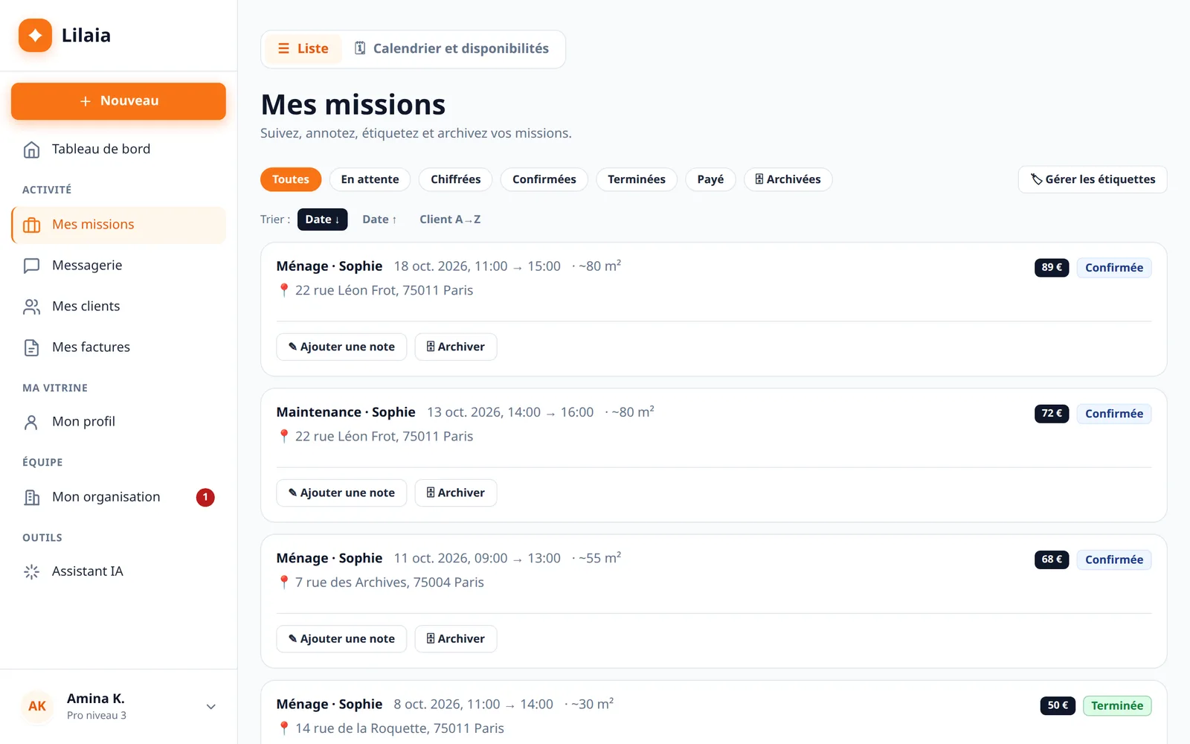Expand the Amina K. account menu chevron
This screenshot has height=744, width=1190.
211,707
